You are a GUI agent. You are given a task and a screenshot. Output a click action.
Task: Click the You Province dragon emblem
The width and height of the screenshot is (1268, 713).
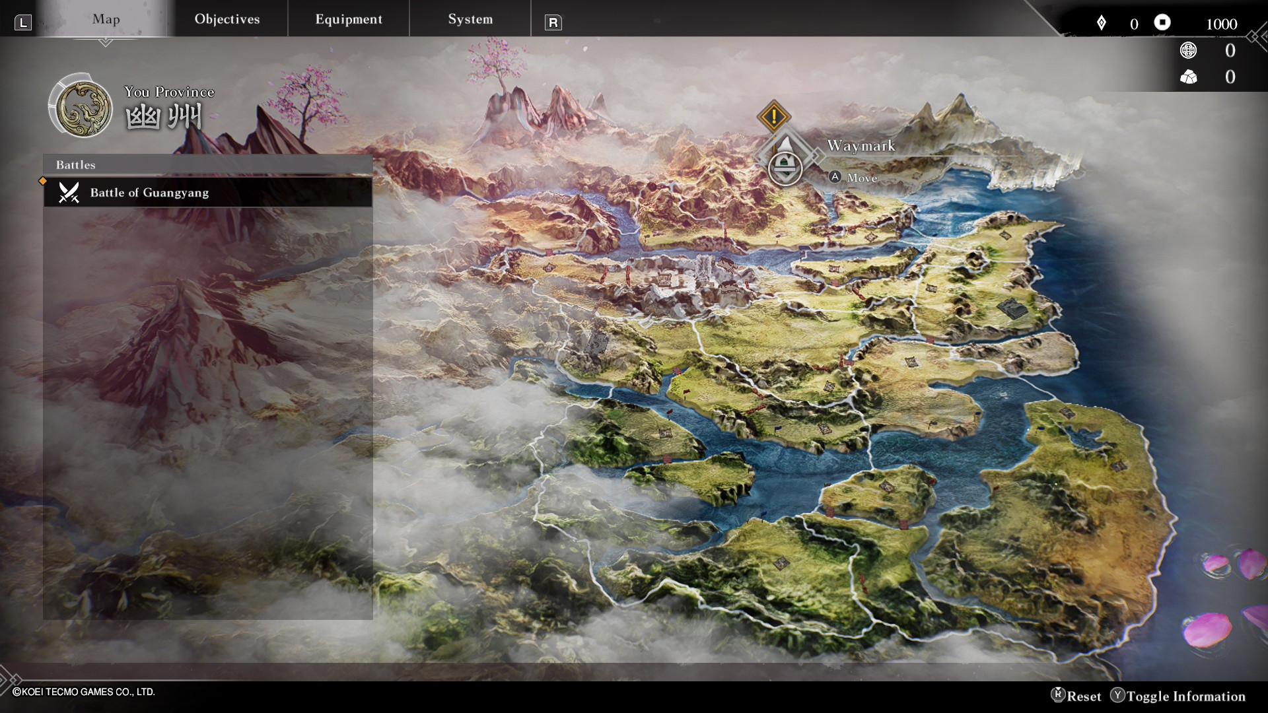click(x=83, y=108)
